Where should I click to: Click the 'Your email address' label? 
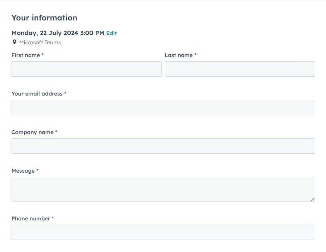37,94
